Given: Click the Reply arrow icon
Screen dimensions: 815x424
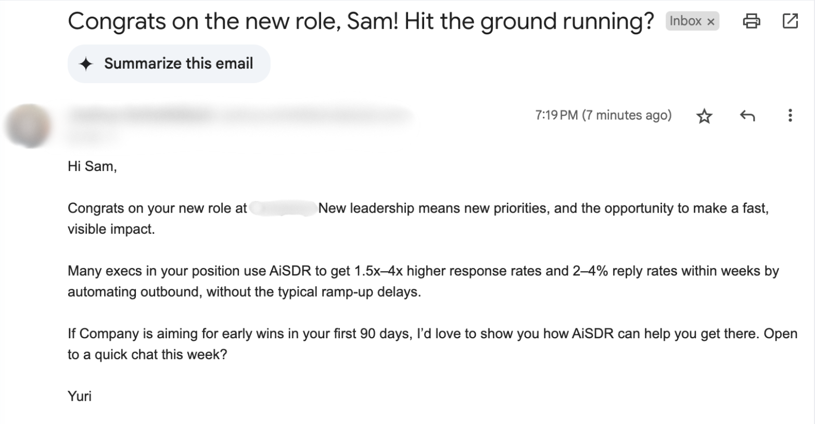Looking at the screenshot, I should coord(747,116).
